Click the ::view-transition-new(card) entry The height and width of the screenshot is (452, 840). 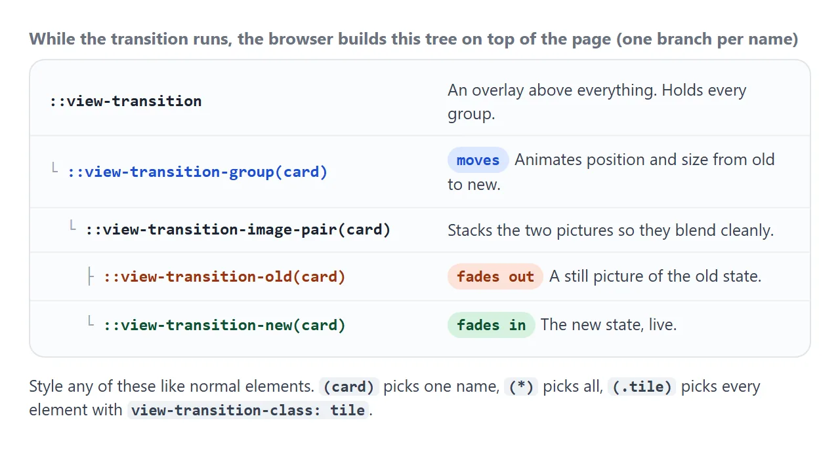tap(224, 325)
